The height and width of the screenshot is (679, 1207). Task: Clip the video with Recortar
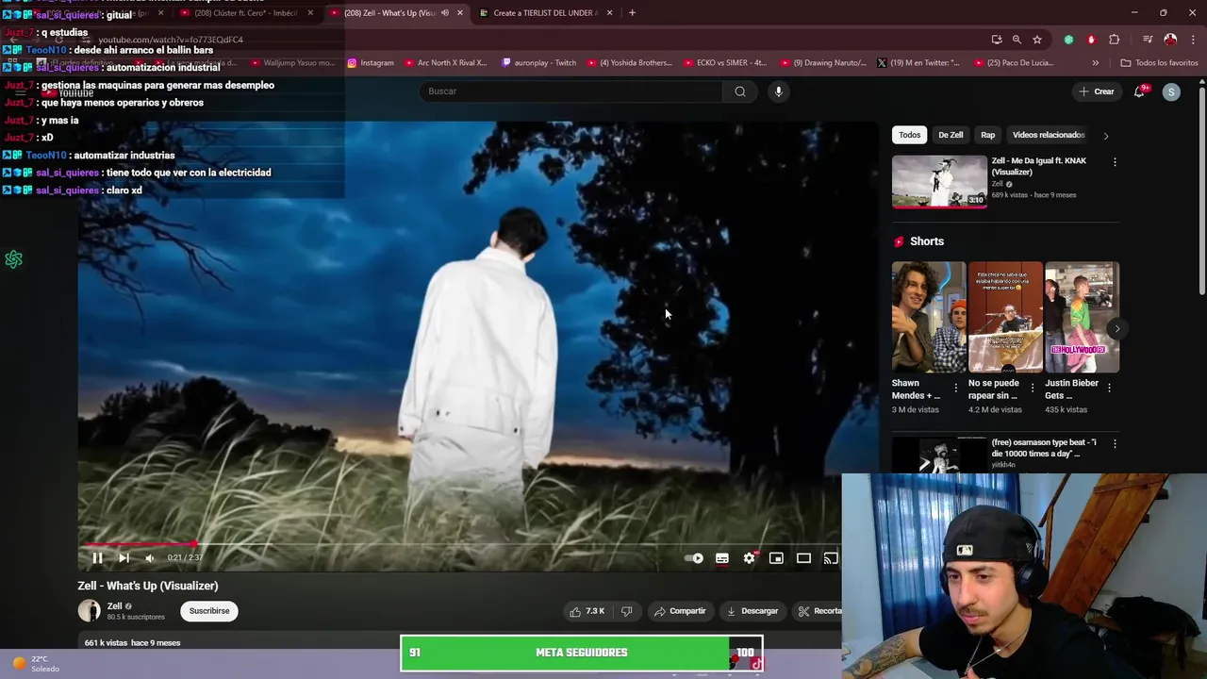pos(819,611)
